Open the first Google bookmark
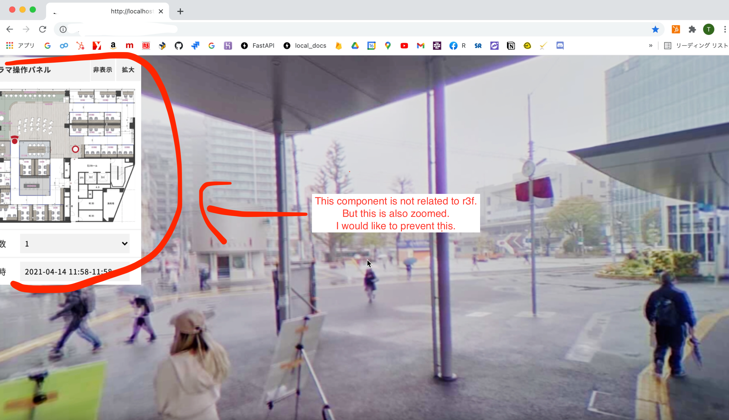The width and height of the screenshot is (729, 420). tap(48, 46)
